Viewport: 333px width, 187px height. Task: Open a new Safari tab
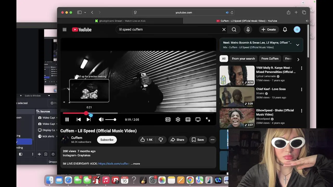pyautogui.click(x=296, y=12)
